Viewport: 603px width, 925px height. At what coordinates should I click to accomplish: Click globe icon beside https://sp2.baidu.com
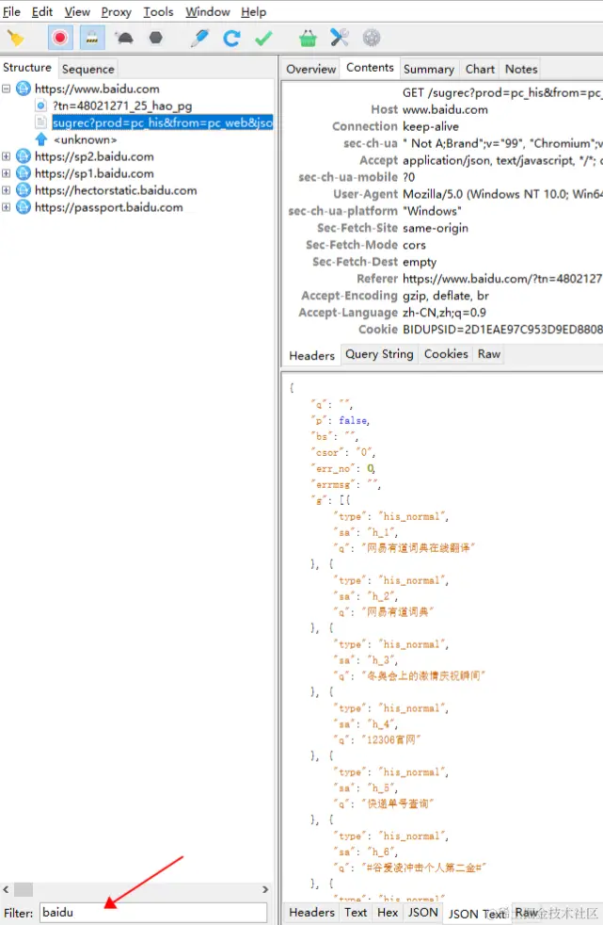pyautogui.click(x=23, y=157)
